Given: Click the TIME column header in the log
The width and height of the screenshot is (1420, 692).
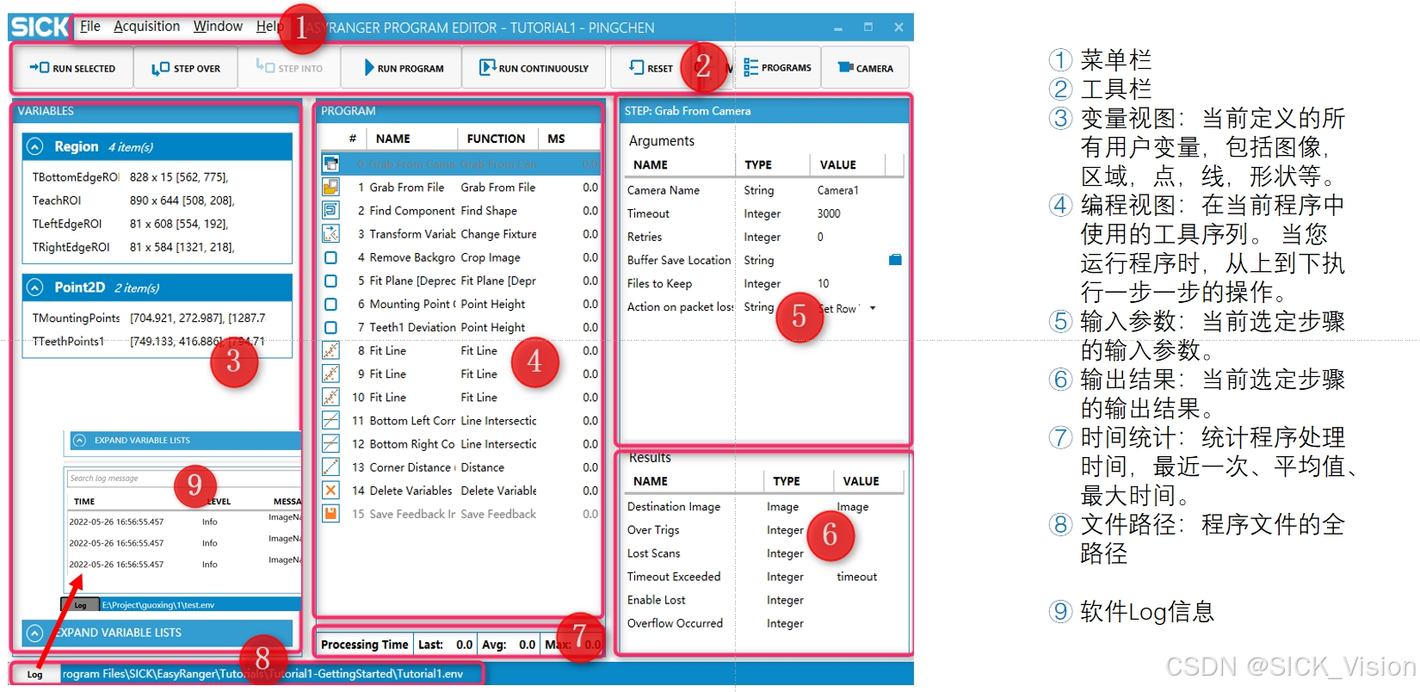Looking at the screenshot, I should pos(84,502).
